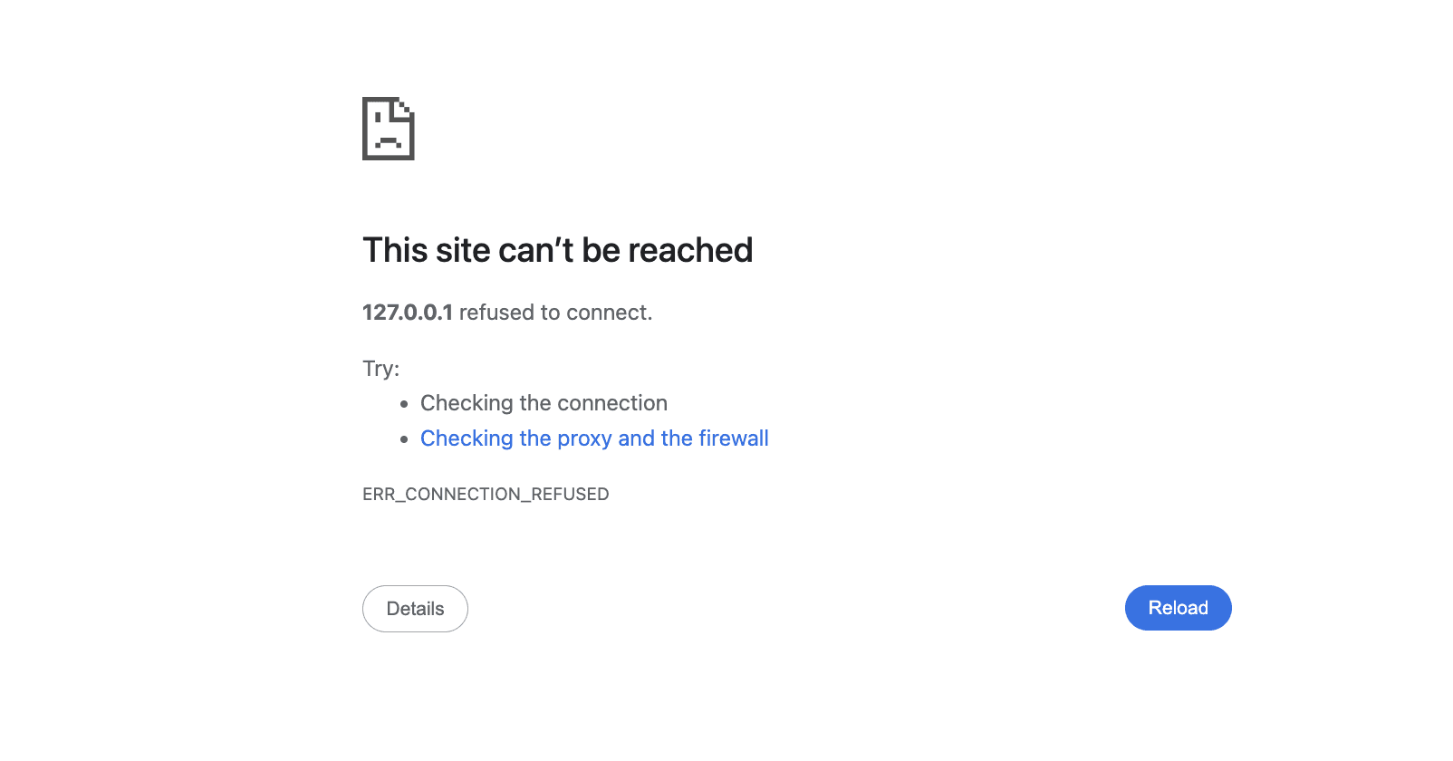
Task: Click the bold 127.0.0.1 address
Action: tap(408, 313)
